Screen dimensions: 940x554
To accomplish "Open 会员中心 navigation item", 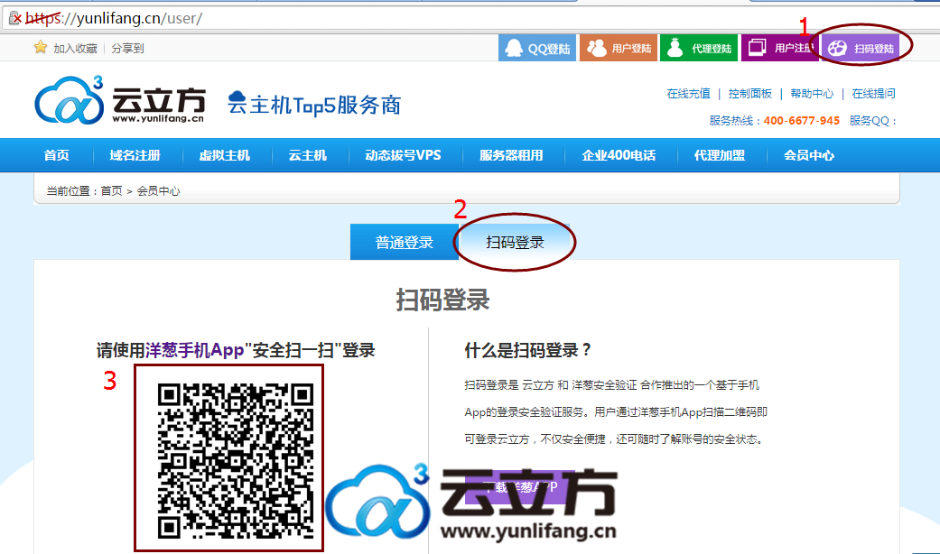I will coord(809,155).
